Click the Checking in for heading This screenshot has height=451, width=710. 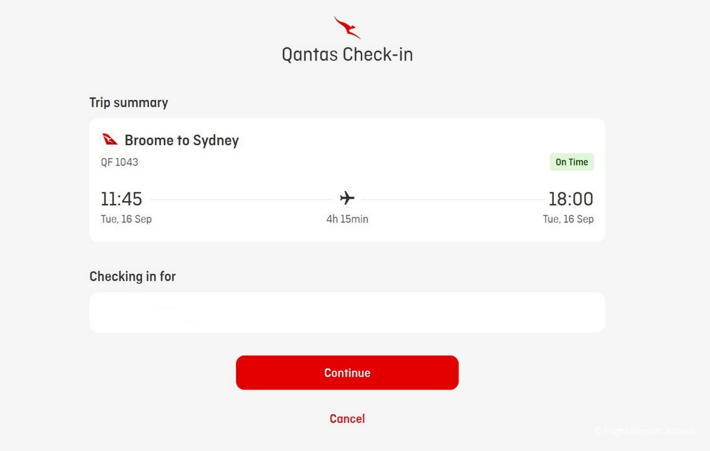133,276
